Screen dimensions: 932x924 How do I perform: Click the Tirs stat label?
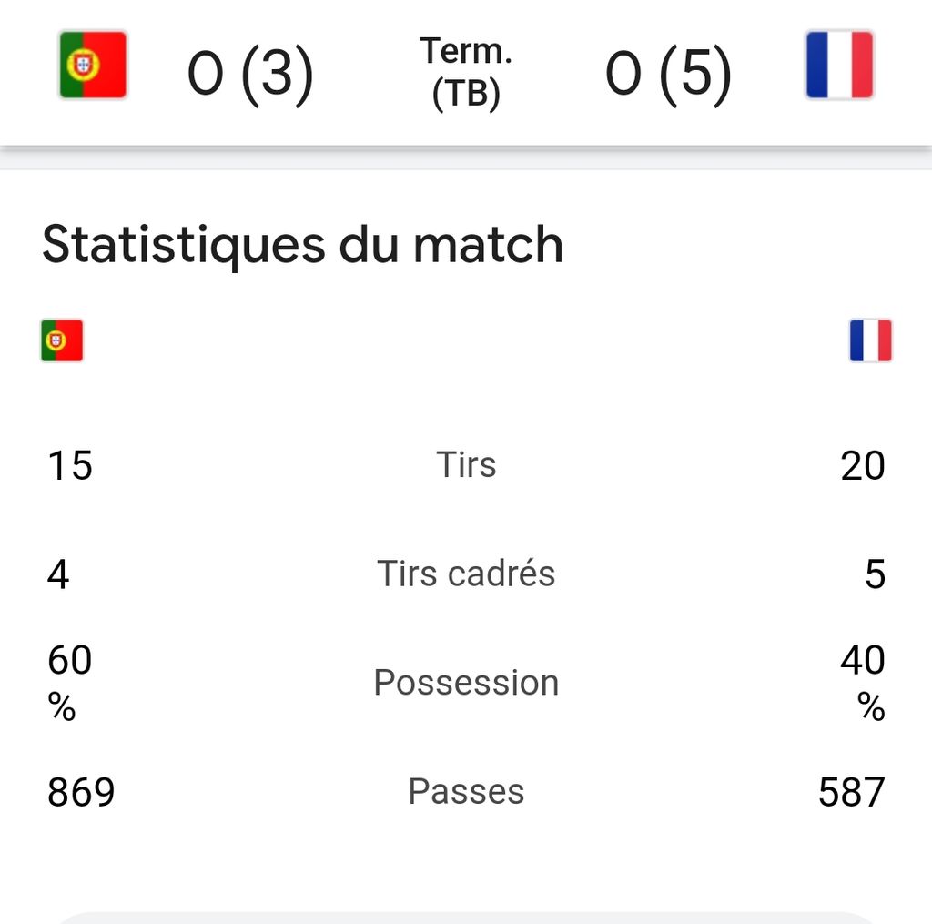(x=466, y=464)
